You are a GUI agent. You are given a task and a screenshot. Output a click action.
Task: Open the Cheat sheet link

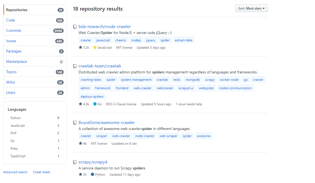pyautogui.click(x=41, y=172)
